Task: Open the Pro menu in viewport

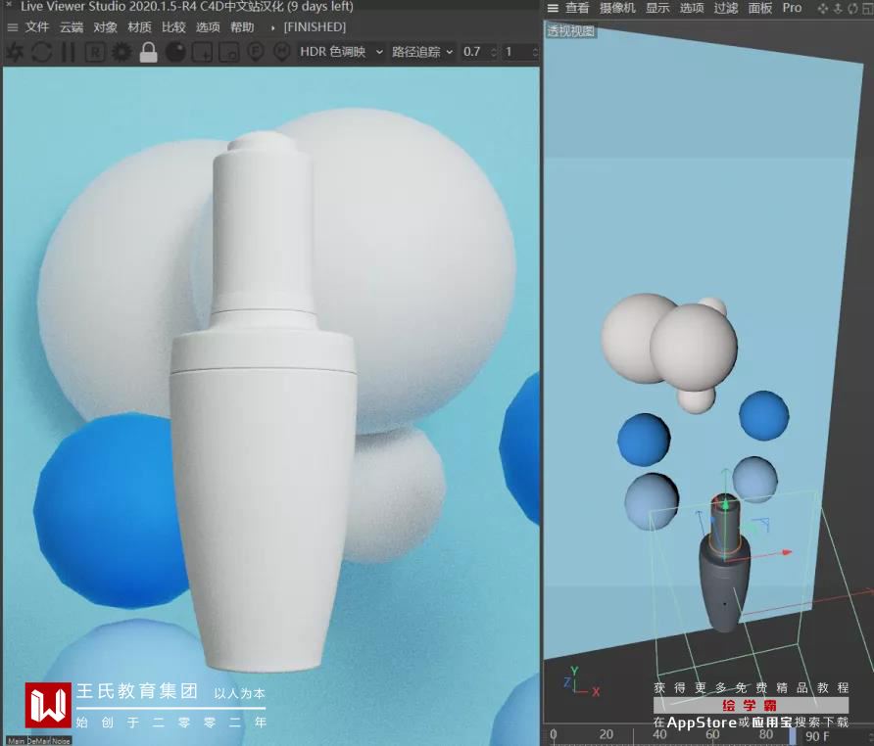Action: tap(792, 8)
